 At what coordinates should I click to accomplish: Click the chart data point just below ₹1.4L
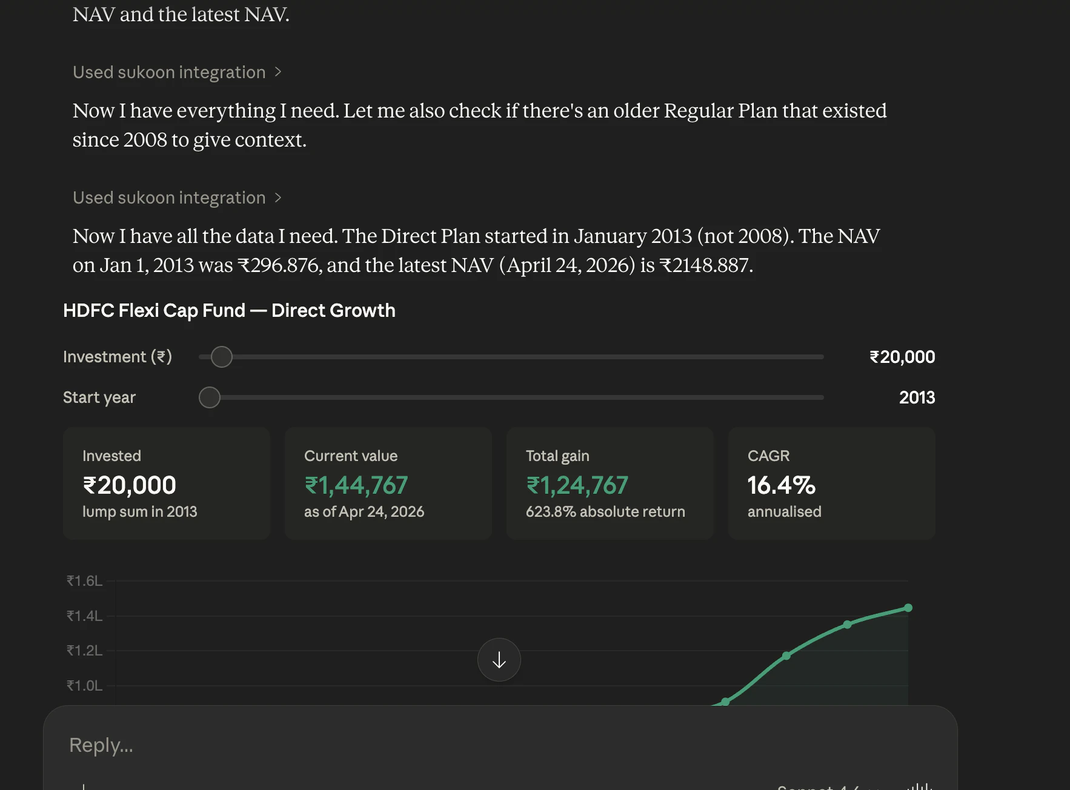848,624
